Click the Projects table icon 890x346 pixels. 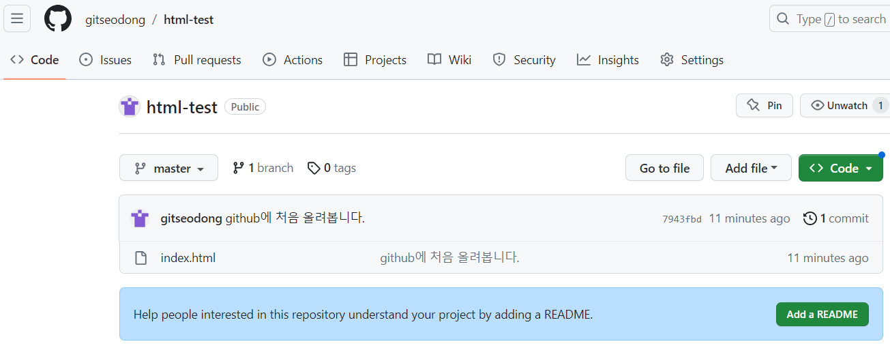pos(351,60)
